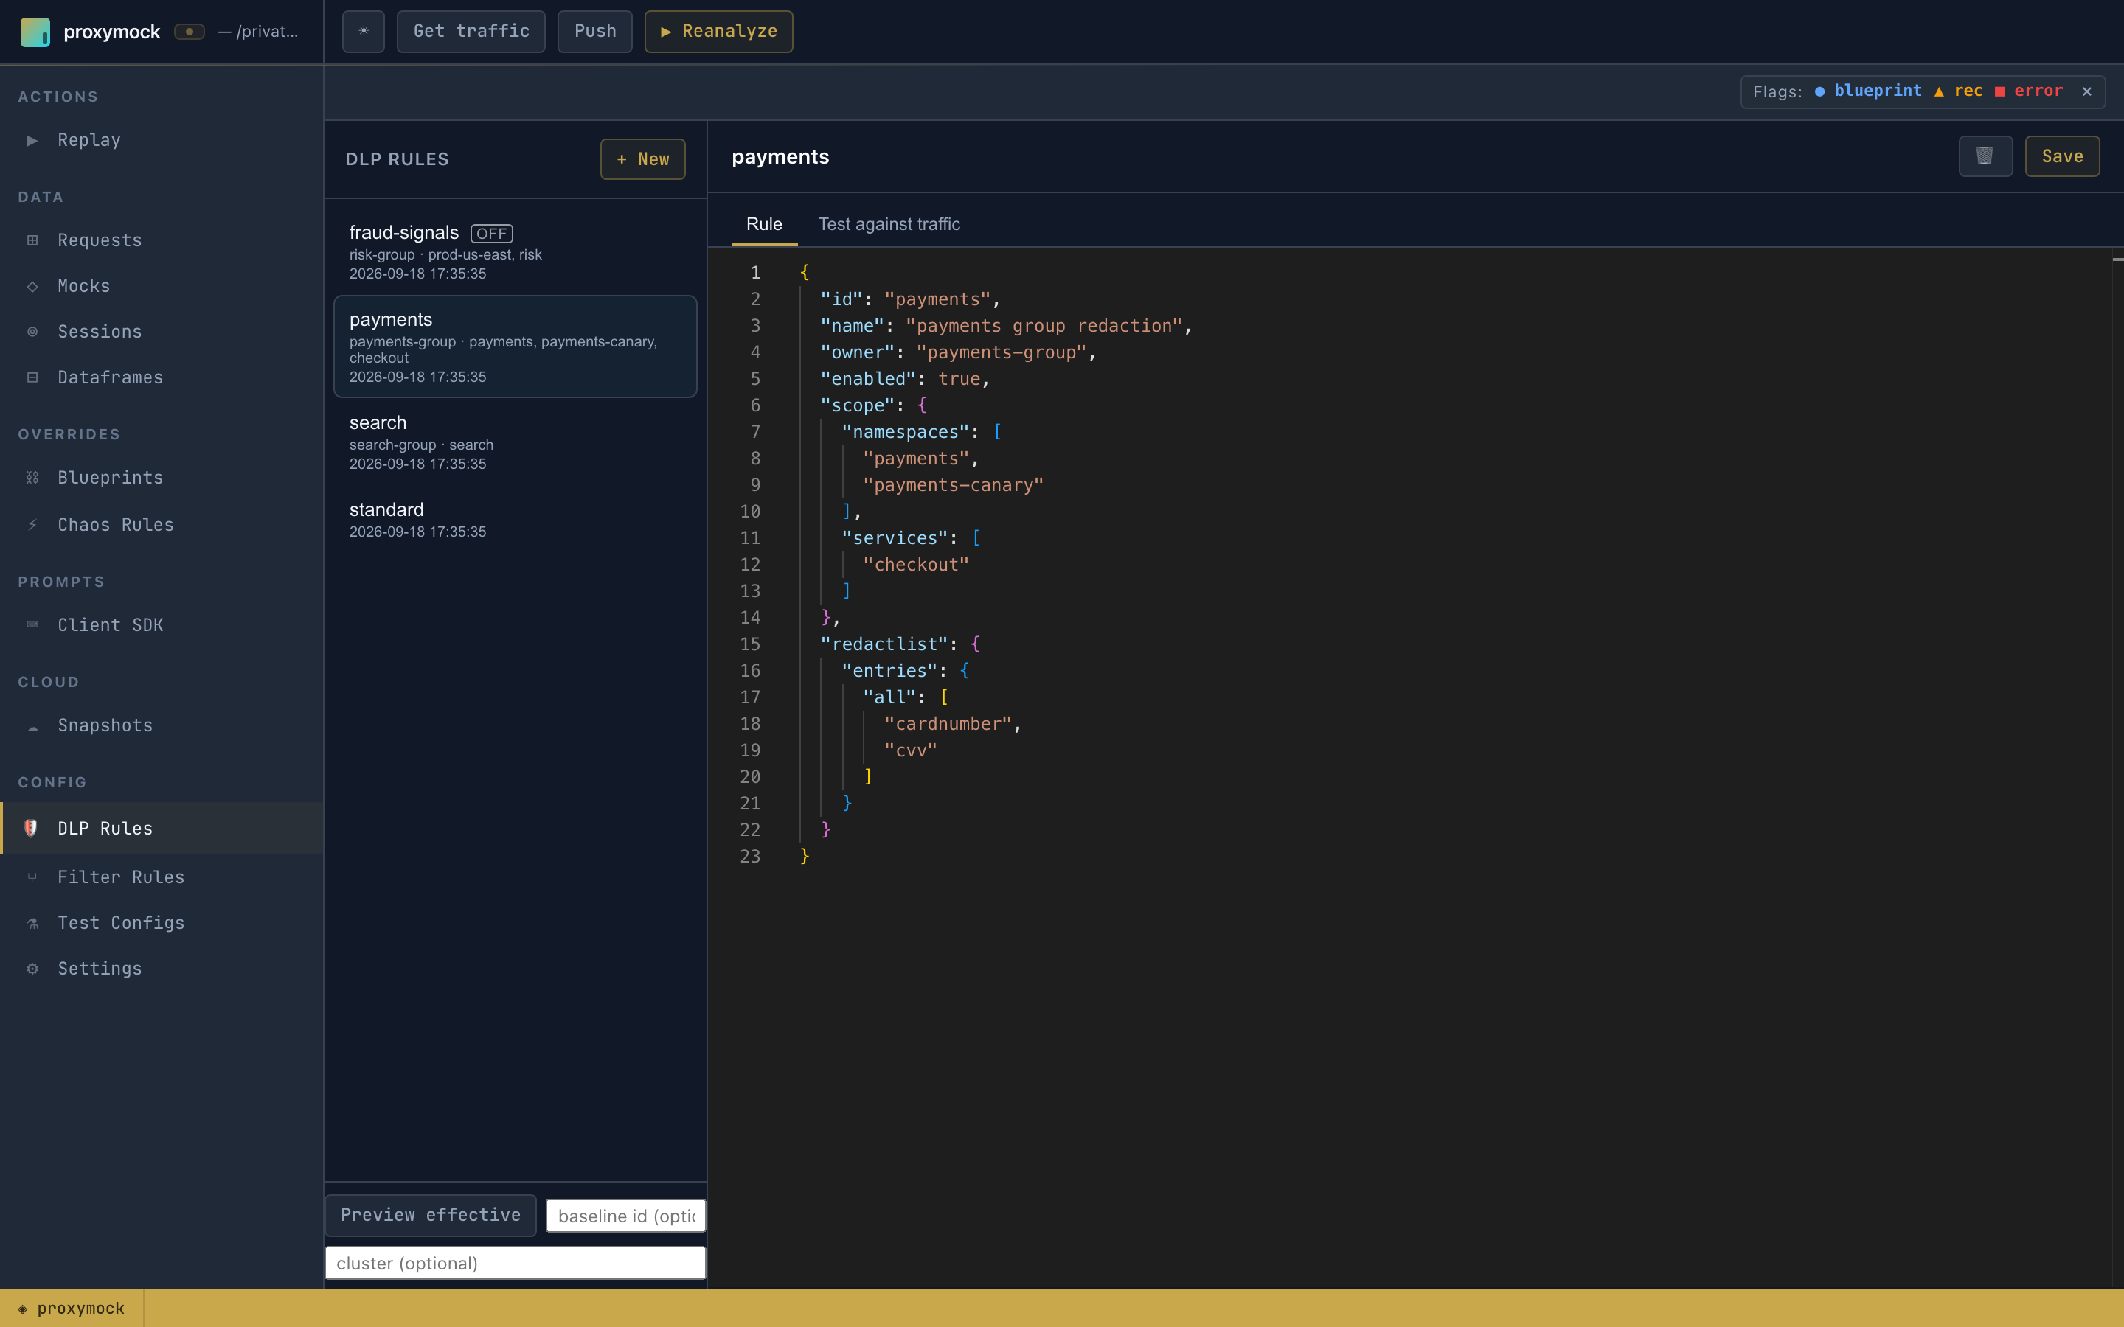Select DLP Rules in the Config section

[x=162, y=828]
